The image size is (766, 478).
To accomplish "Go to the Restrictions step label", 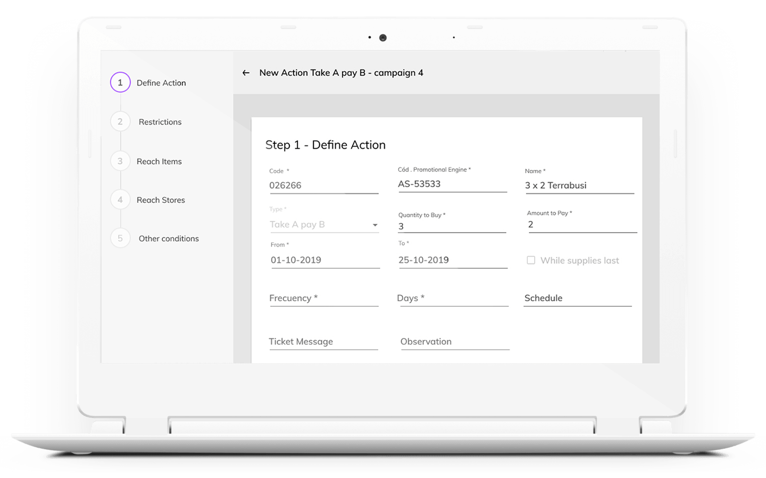I will [x=160, y=122].
